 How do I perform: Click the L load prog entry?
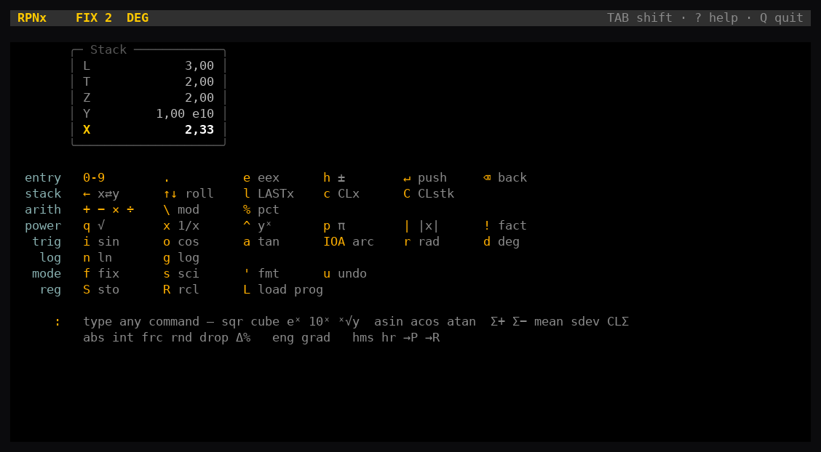pyautogui.click(x=283, y=289)
